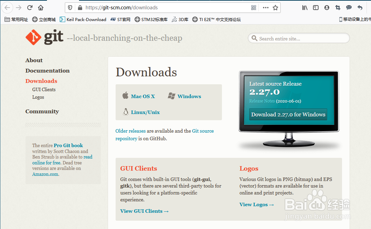Viewport: 371px width, 229px height.
Task: Open the Release Notes link
Action: [x=262, y=101]
